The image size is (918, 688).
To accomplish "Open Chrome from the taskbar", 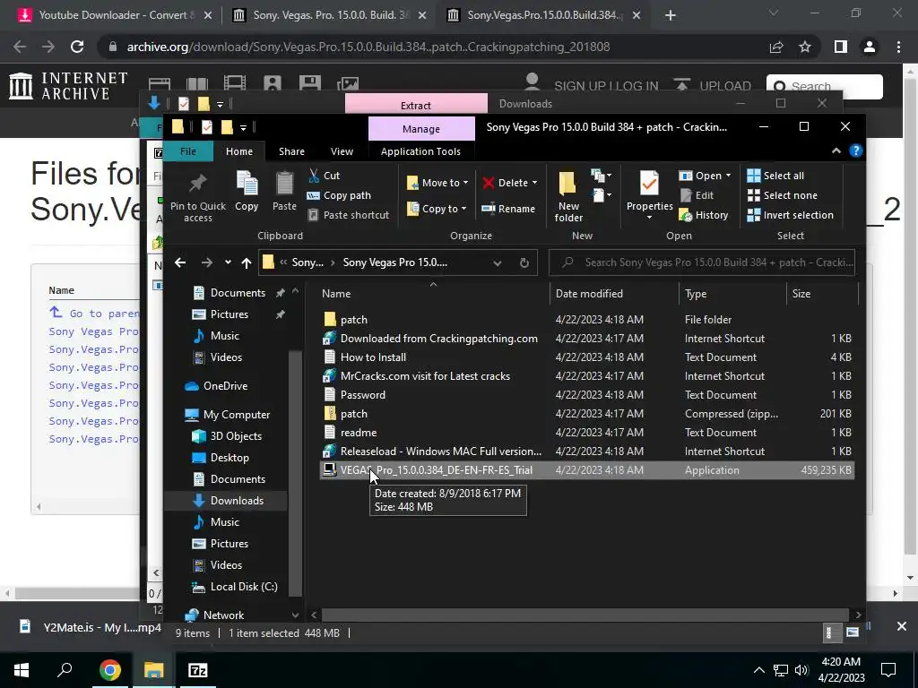I will pyautogui.click(x=110, y=670).
